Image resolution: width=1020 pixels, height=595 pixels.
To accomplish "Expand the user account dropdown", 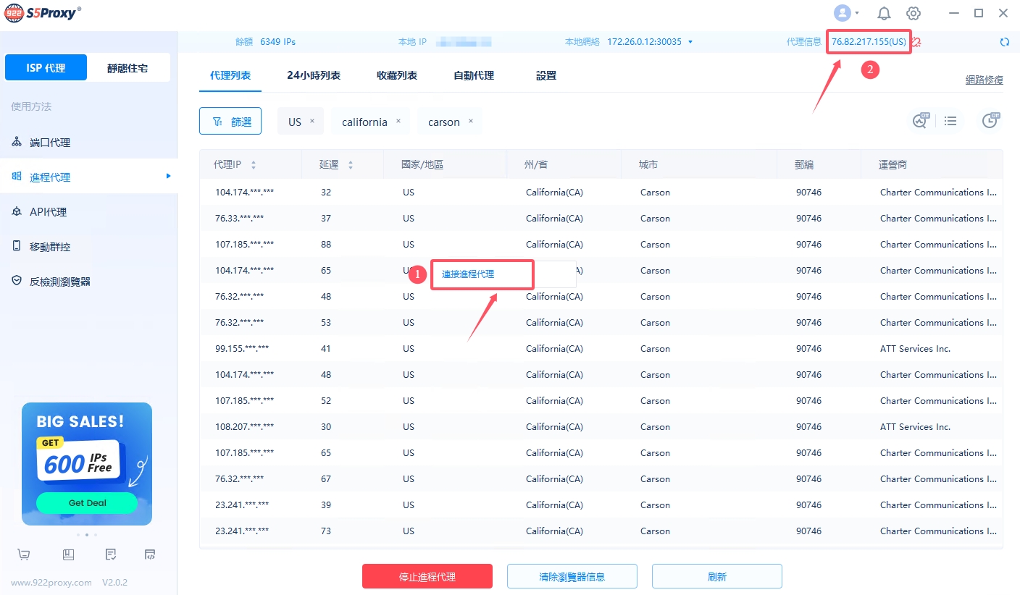I will coord(846,13).
